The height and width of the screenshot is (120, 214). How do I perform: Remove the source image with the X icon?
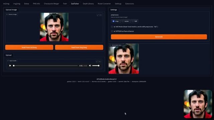click(101, 15)
